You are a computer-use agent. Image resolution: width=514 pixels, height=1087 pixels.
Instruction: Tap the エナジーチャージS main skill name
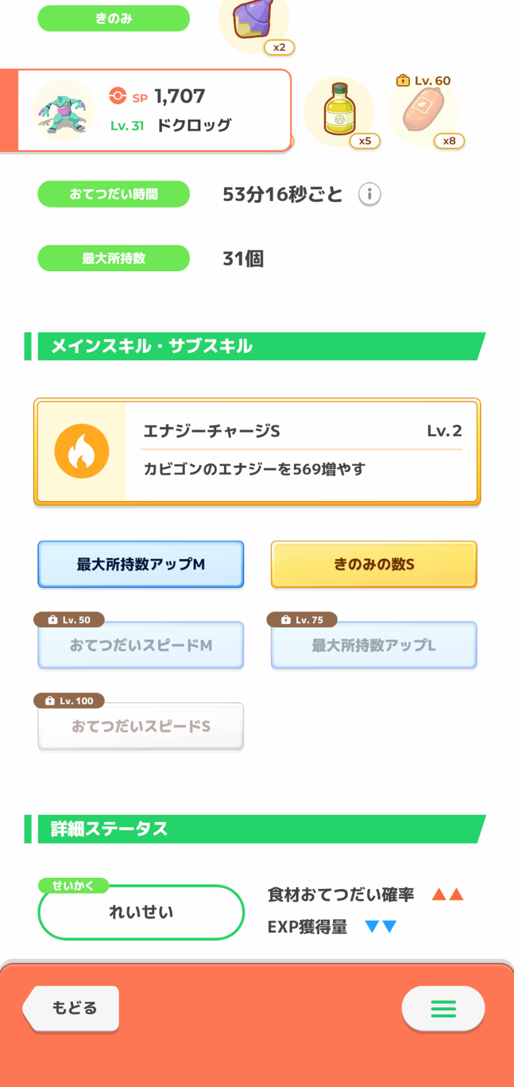[212, 431]
